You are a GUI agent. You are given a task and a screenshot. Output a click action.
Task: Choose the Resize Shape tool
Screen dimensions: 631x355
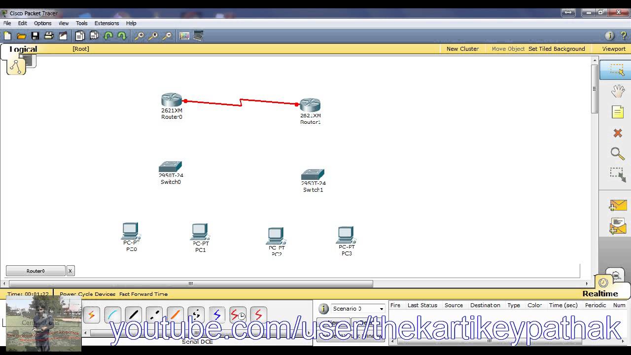coord(618,175)
